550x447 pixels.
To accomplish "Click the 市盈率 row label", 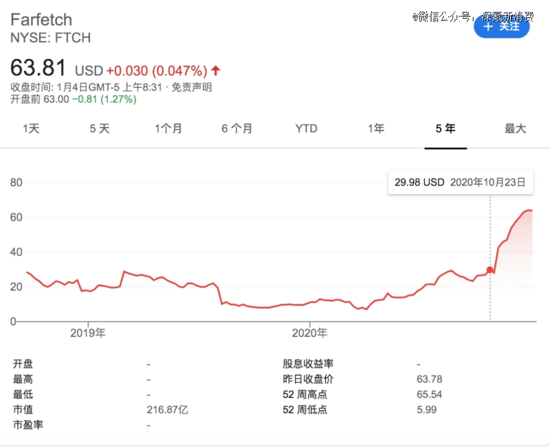I will coord(28,425).
